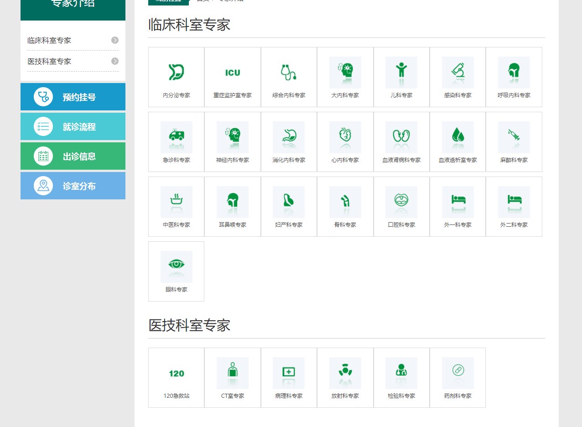The height and width of the screenshot is (427, 582).
Task: Select the 心内科专家 heart icon
Action: click(345, 137)
